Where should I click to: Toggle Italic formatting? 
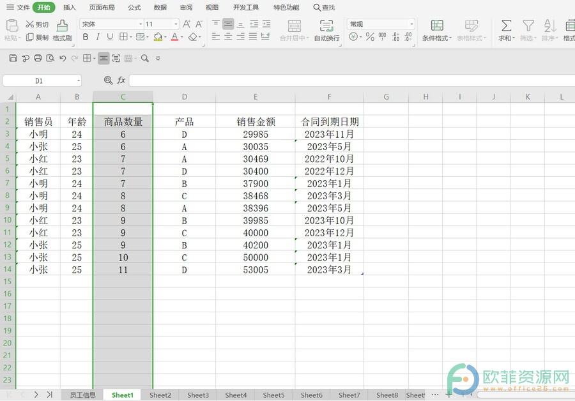coord(98,36)
